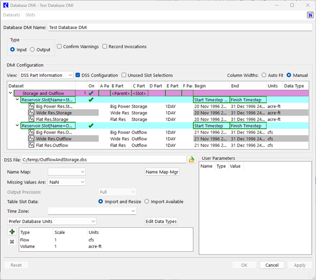This screenshot has height=280, width=316.
Task: Click the Edit Data Types button
Action: 161,221
